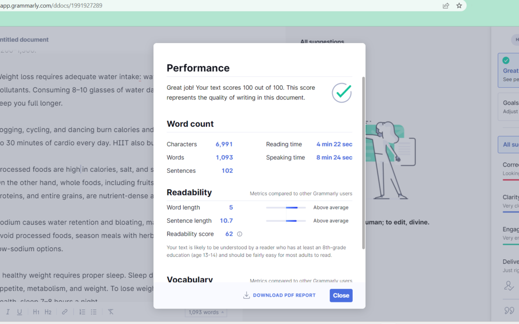Click the Performance dialog scrollbar
519x324 pixels.
(363, 163)
